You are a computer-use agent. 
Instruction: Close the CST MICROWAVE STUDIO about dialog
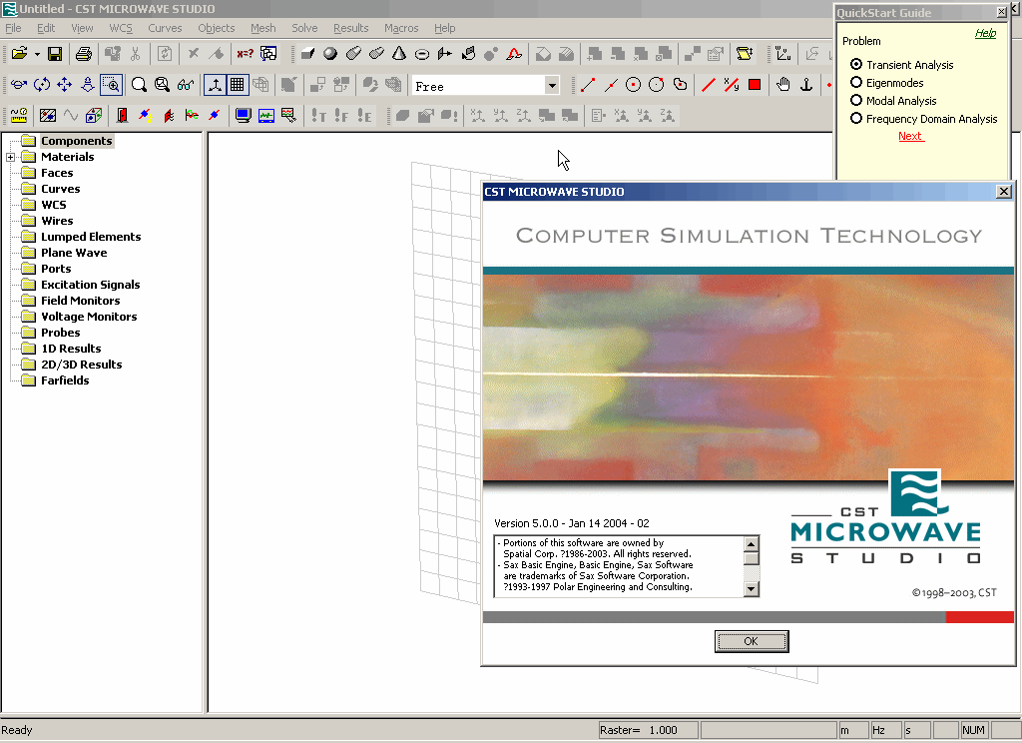click(1004, 191)
